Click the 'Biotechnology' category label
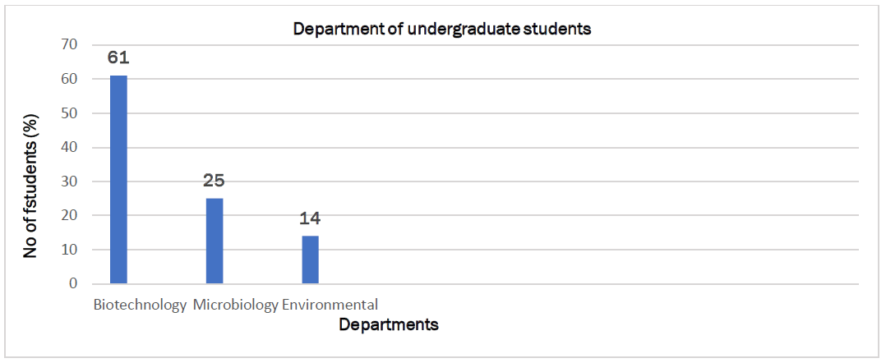886x363 pixels. (x=141, y=305)
